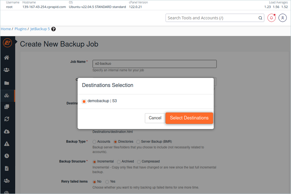This screenshot has height=194, width=291.
Task: Click the notification bell icon
Action: point(271,18)
